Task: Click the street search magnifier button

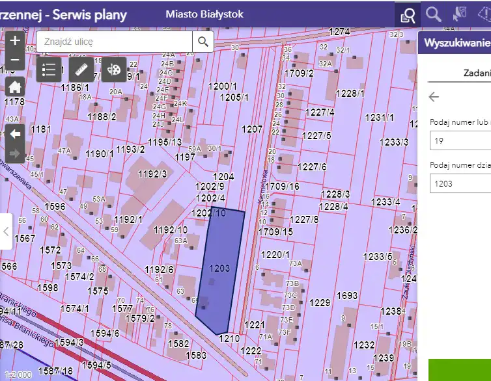Action: coord(203,42)
